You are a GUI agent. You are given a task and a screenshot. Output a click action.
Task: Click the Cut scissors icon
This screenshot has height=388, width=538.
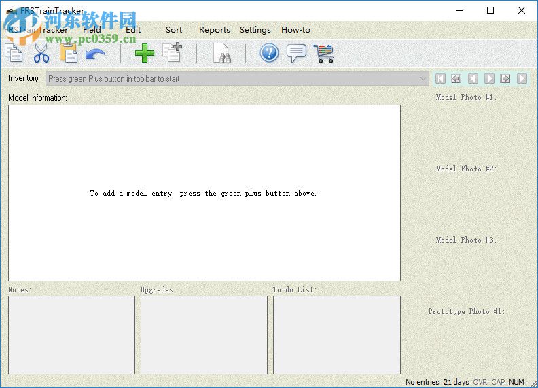pos(41,53)
